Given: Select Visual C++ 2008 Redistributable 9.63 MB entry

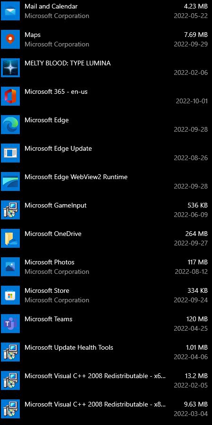Looking at the screenshot, I should (106, 409).
